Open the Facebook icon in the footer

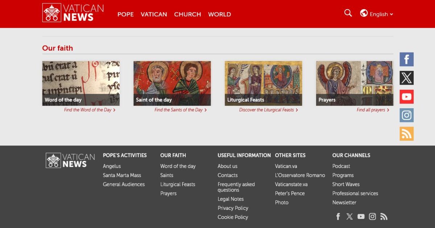click(x=338, y=216)
